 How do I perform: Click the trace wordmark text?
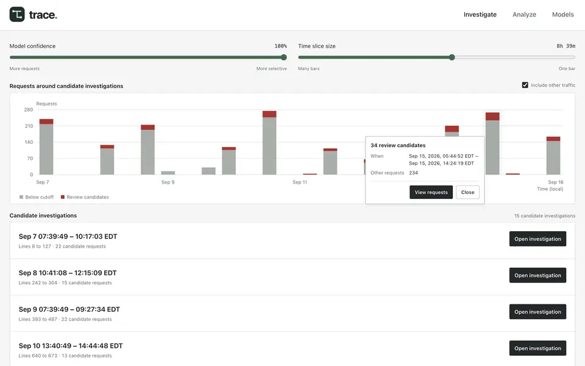43,15
